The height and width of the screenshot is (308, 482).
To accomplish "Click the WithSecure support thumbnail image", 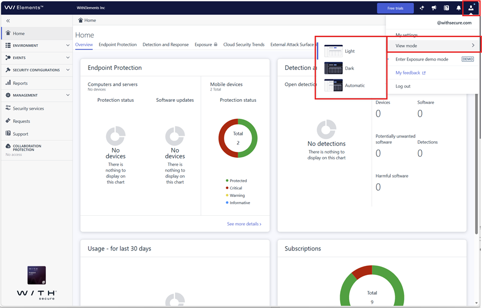I will point(37,275).
